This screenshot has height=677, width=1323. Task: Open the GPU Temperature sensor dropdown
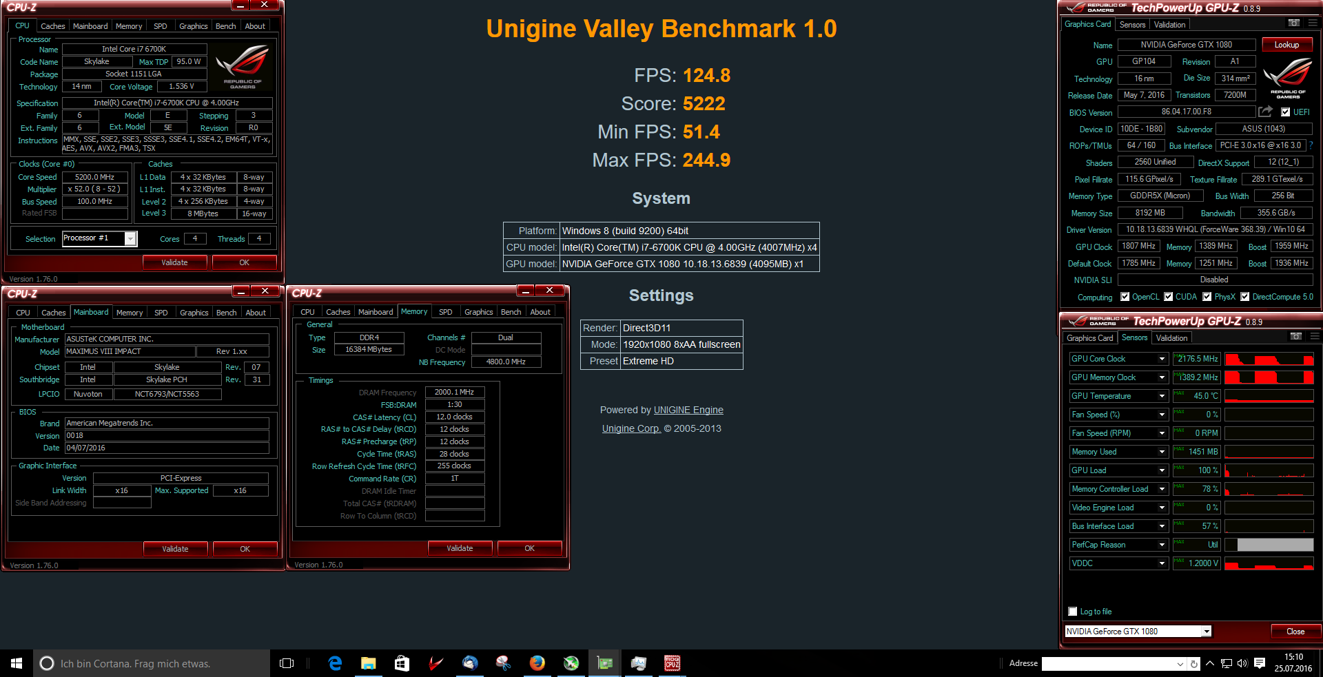click(1162, 396)
